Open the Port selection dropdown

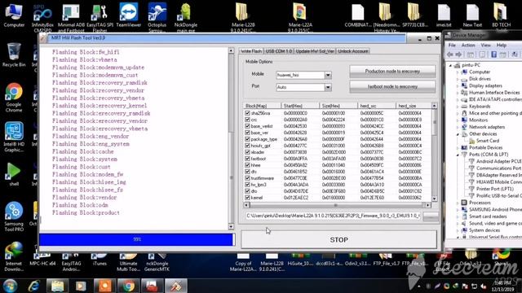(328, 87)
